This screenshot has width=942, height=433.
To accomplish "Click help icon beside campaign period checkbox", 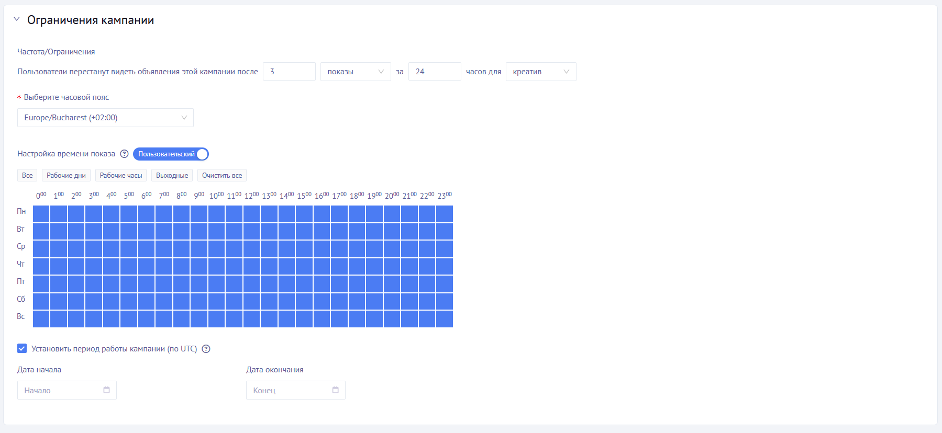I will click(x=206, y=349).
